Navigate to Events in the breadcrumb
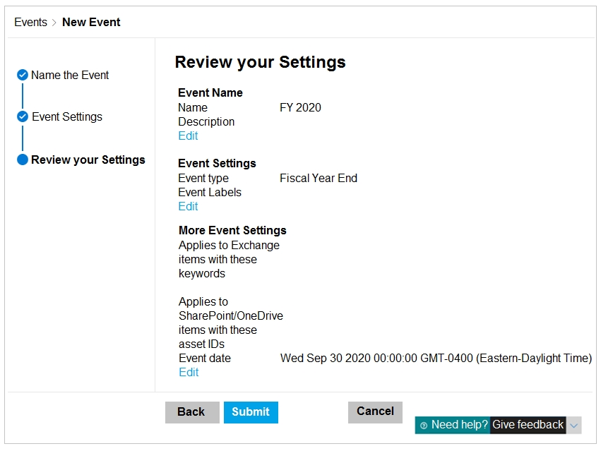This screenshot has width=601, height=451. click(x=30, y=22)
